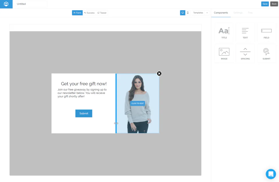The image size is (279, 182).
Task: Add an Image component
Action: 224,53
